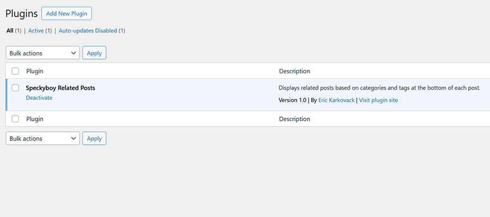
Task: Click the top Plugin column header
Action: tap(35, 71)
